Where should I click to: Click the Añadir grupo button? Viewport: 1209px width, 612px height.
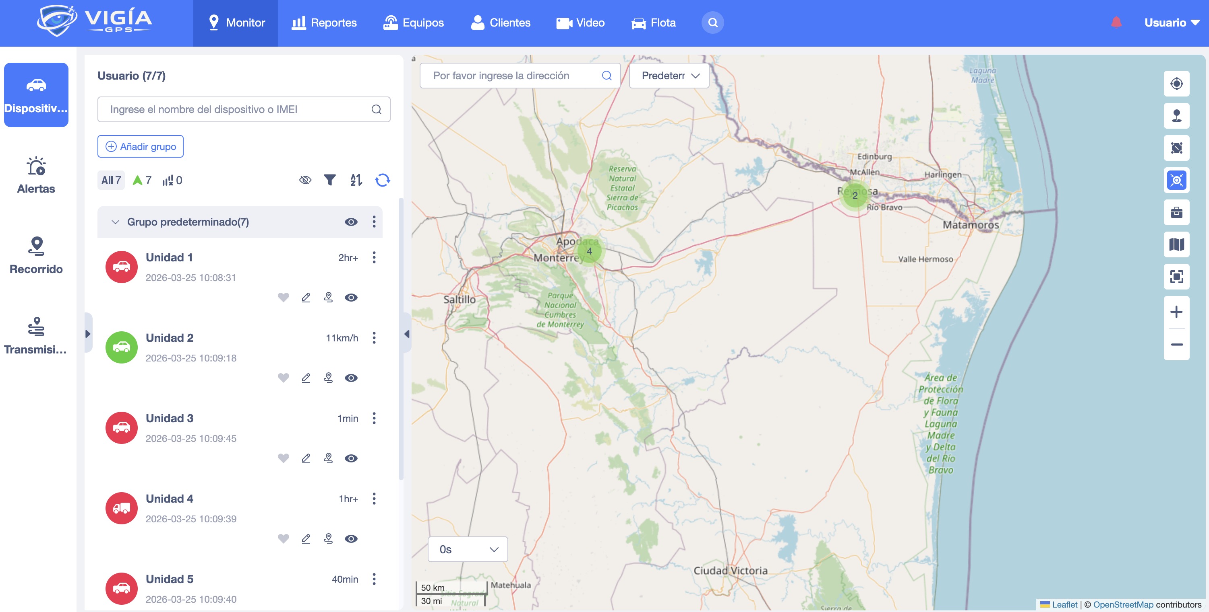pyautogui.click(x=140, y=146)
